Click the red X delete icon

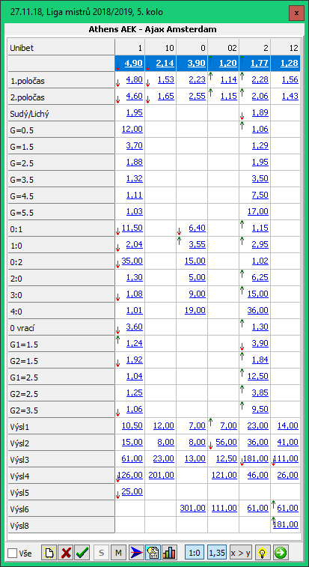(x=66, y=553)
